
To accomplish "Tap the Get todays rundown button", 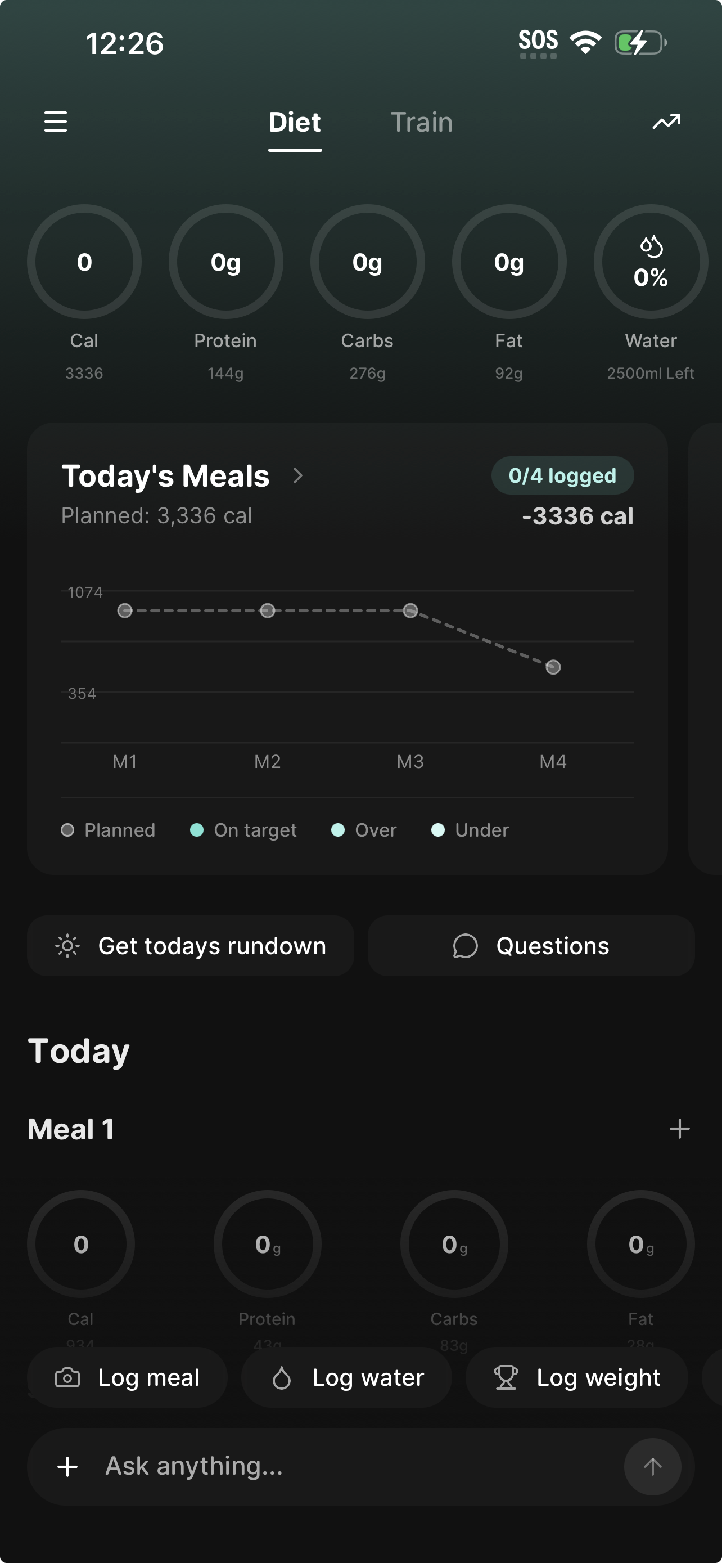I will point(191,946).
